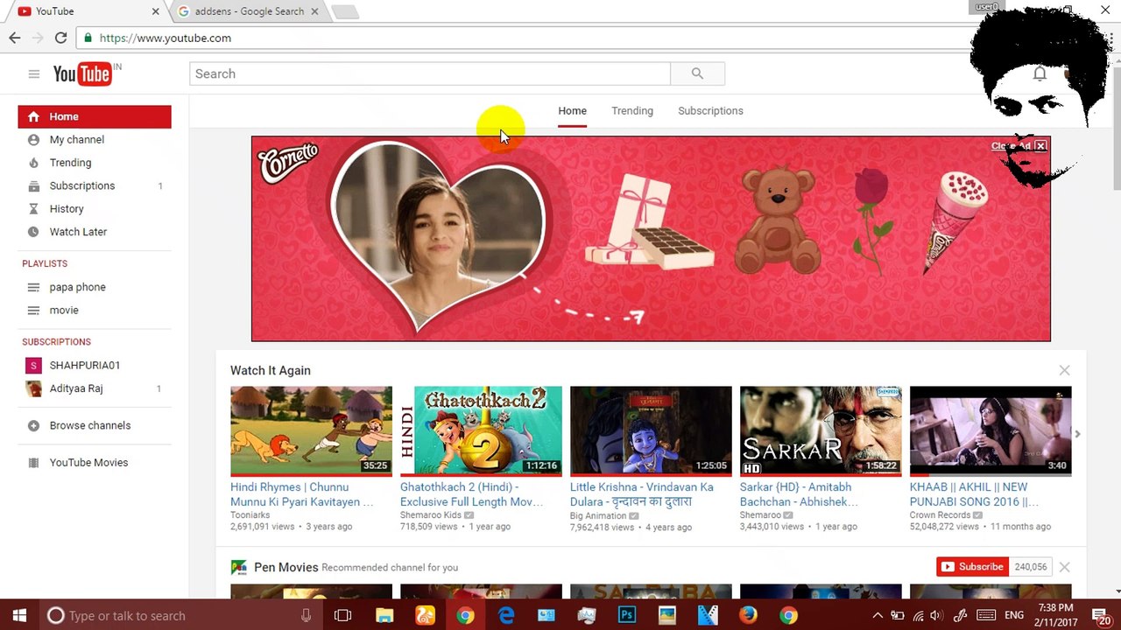Click the search magnifier button
Image resolution: width=1121 pixels, height=630 pixels.
697,73
